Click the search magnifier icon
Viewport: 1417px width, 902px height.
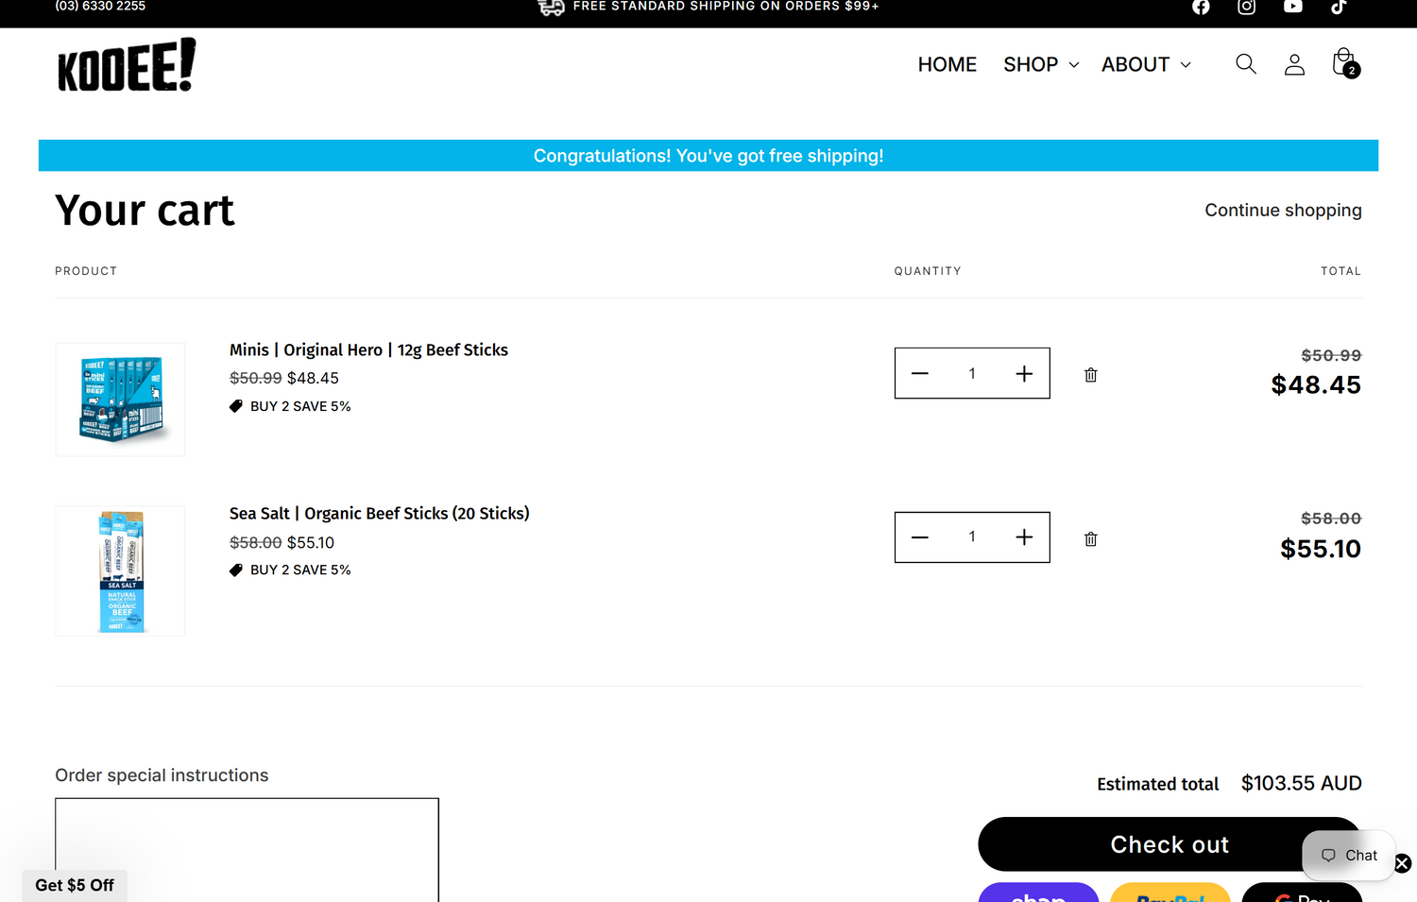click(x=1246, y=64)
